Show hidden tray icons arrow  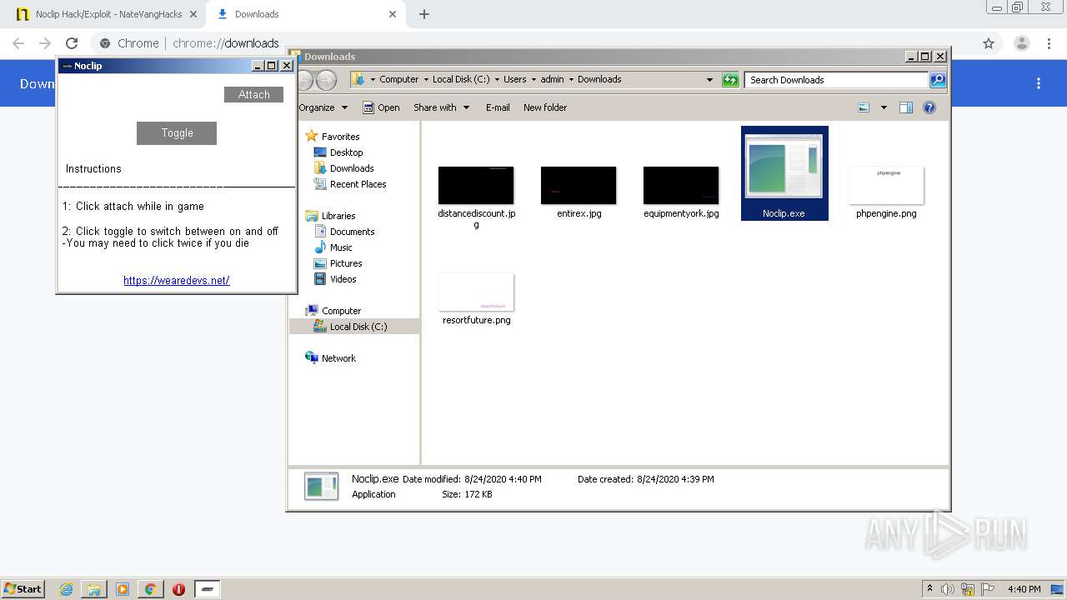click(x=929, y=589)
